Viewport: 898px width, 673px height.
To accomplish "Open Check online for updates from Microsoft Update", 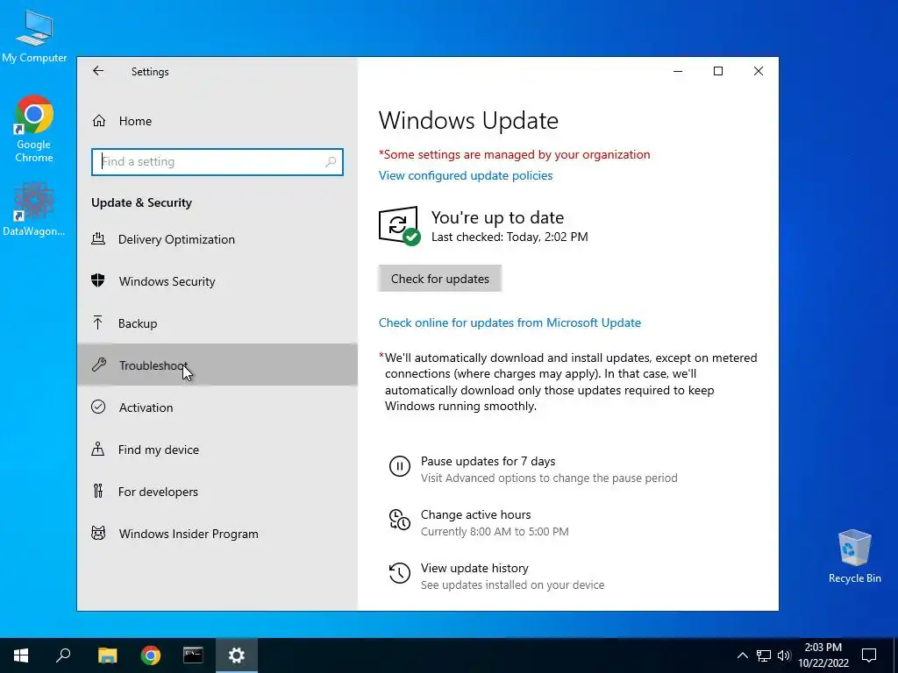I will [510, 322].
